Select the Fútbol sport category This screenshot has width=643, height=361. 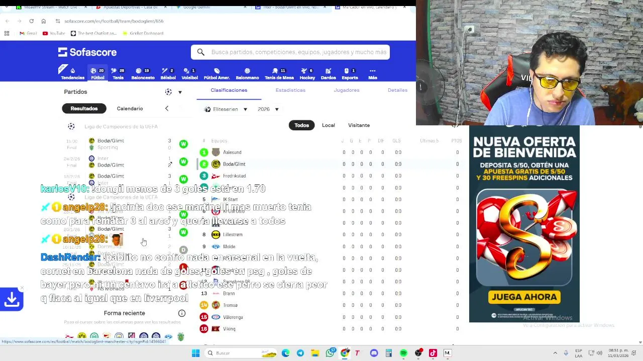pyautogui.click(x=97, y=74)
